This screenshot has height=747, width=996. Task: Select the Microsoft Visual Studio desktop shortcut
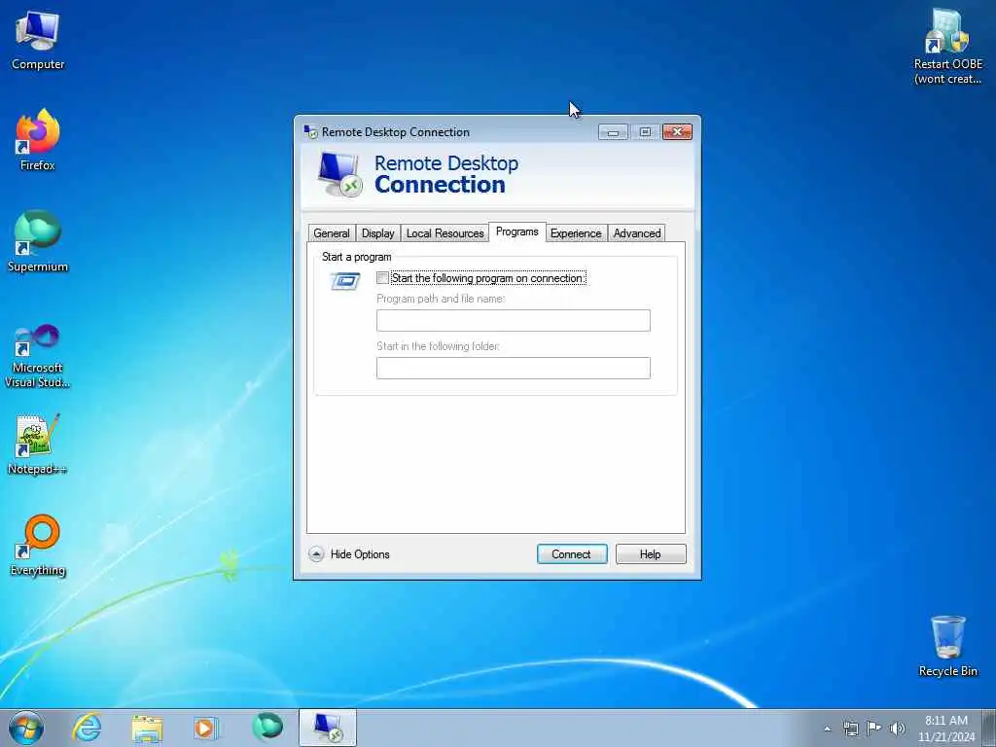(x=38, y=356)
